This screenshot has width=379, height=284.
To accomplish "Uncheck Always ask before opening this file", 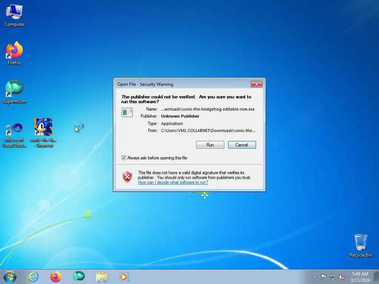I will point(124,158).
